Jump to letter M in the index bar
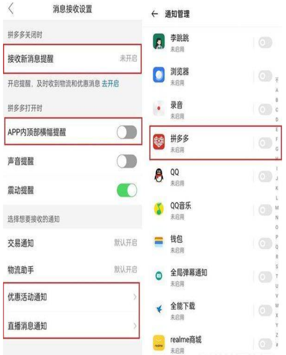The height and width of the screenshot is (355, 286). point(277,208)
